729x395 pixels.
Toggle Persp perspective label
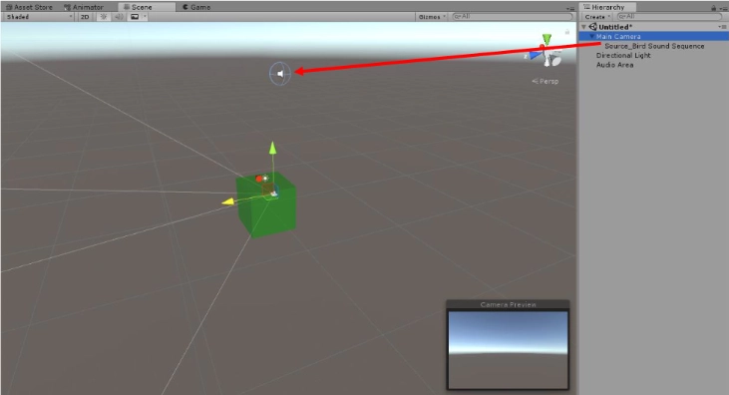(x=545, y=81)
